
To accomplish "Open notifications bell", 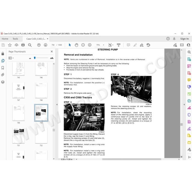I will [174, 39].
